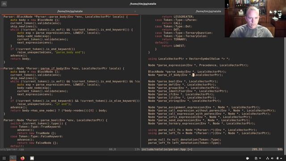Switch to the left /home/tim/pp/natalie tab
The width and height of the screenshot is (286, 161).
point(70,11)
